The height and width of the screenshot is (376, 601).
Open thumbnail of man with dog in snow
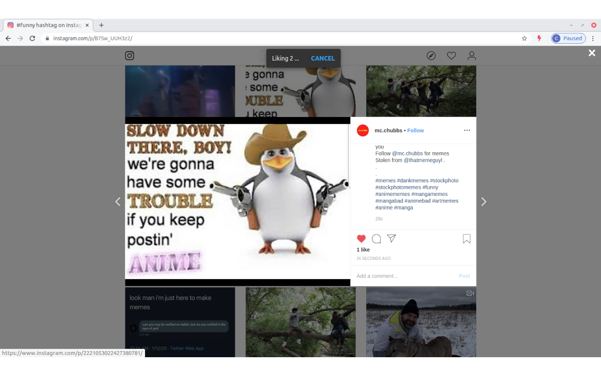[x=421, y=322]
